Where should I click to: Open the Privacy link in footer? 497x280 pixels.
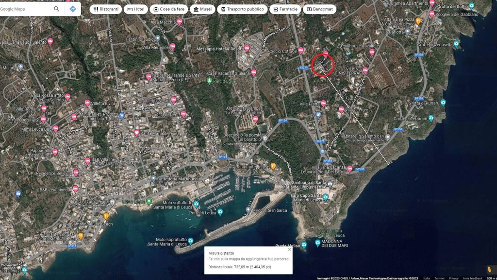(453, 278)
